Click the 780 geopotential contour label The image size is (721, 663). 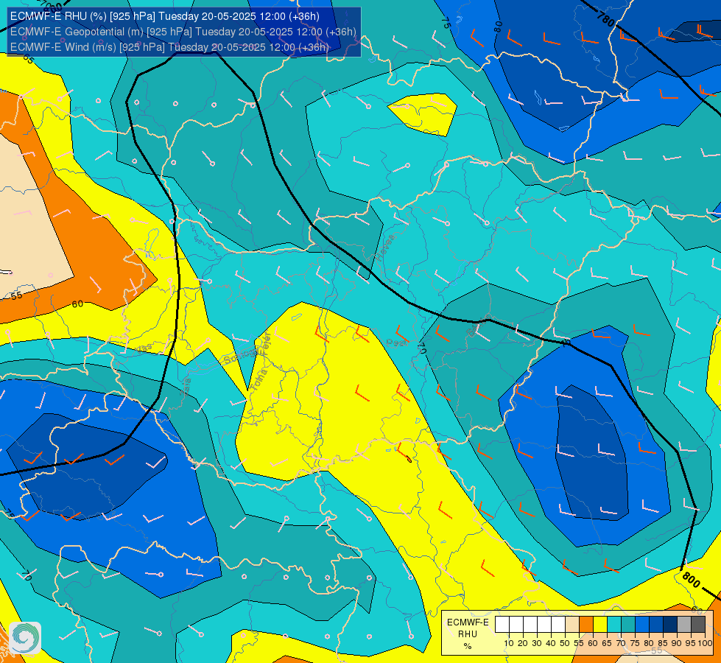(605, 19)
